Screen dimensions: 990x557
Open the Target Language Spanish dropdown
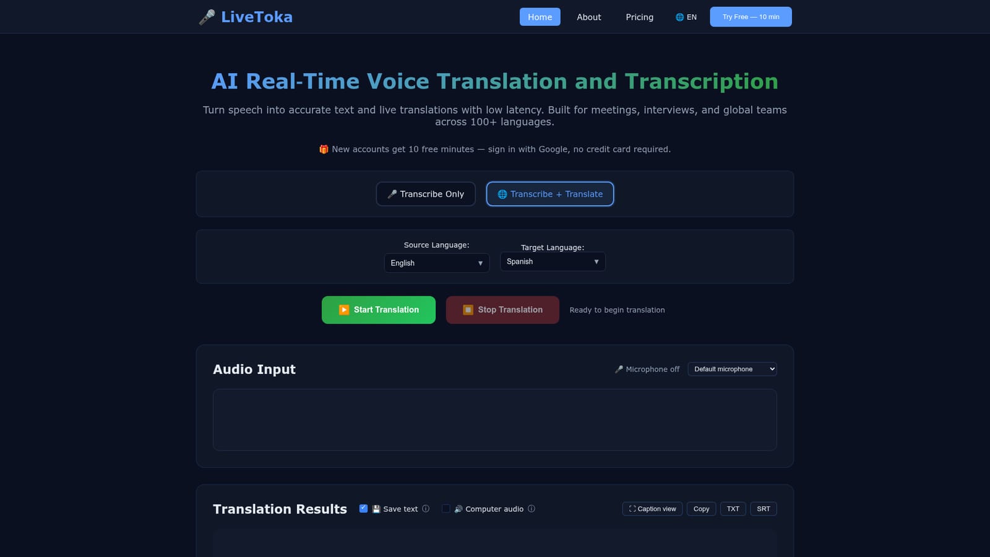pyautogui.click(x=553, y=262)
